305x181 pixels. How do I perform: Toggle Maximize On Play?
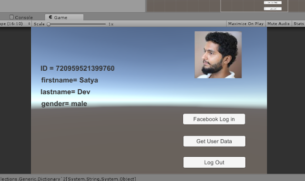tap(246, 24)
